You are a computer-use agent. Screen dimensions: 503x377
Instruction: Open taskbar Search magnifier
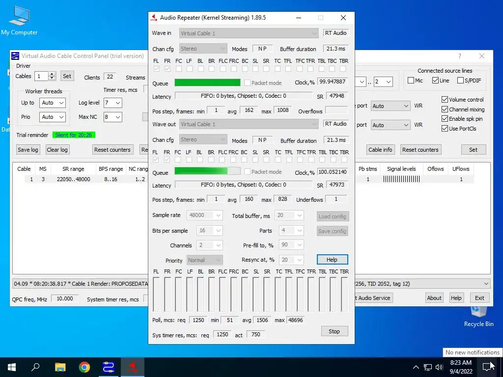coord(35,367)
